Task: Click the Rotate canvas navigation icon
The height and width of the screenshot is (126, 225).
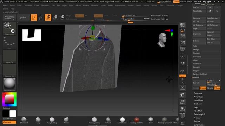Action: tap(182, 109)
